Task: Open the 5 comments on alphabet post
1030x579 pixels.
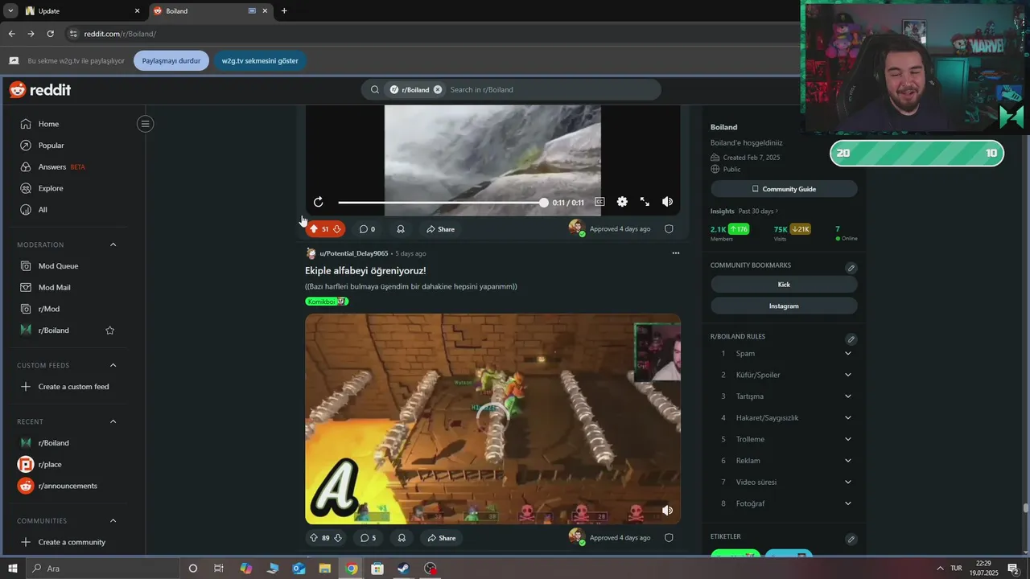Action: (x=368, y=538)
